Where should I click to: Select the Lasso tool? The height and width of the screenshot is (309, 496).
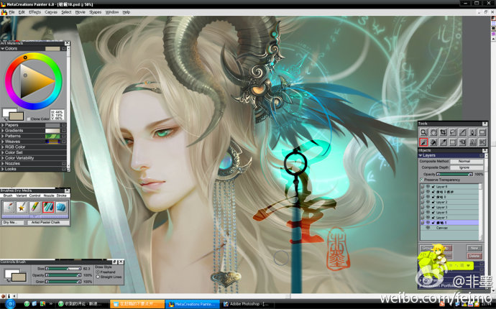453,132
